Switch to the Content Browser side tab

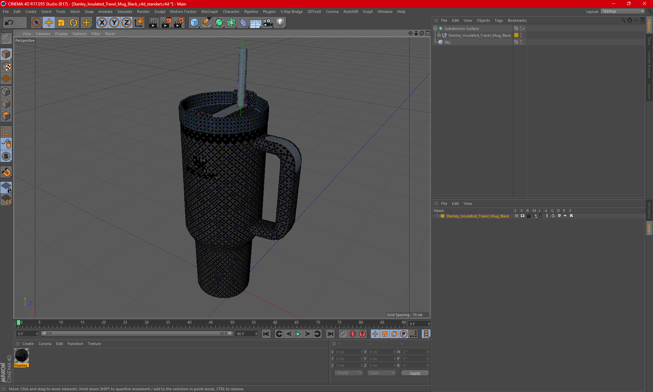tap(649, 64)
